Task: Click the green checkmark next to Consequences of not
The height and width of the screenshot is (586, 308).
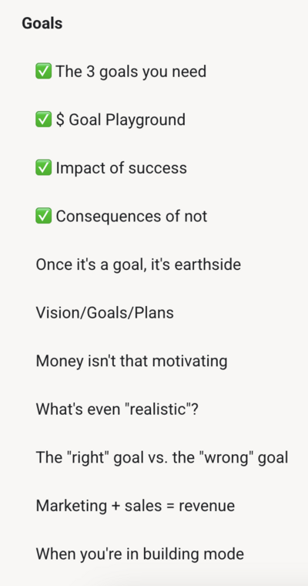Action: (43, 216)
